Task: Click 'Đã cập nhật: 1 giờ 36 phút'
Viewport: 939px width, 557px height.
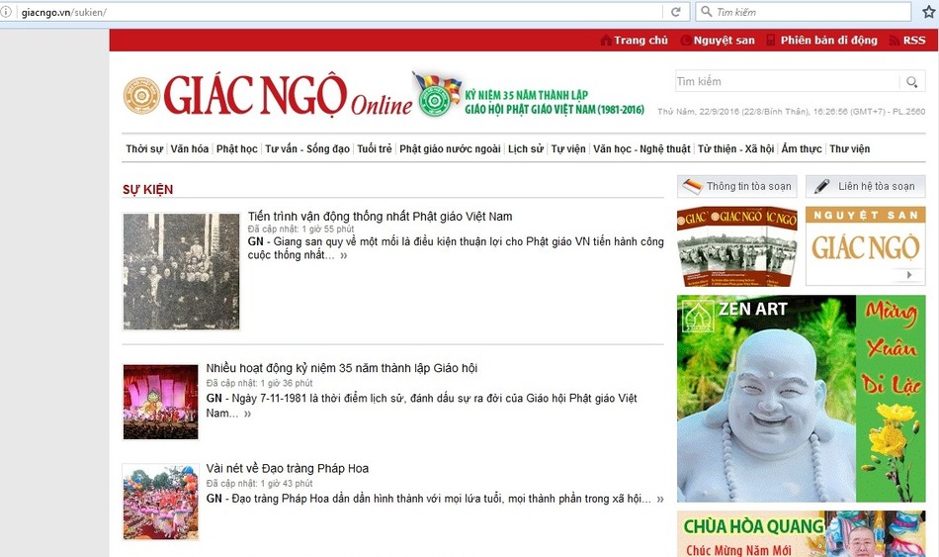Action: tap(259, 383)
